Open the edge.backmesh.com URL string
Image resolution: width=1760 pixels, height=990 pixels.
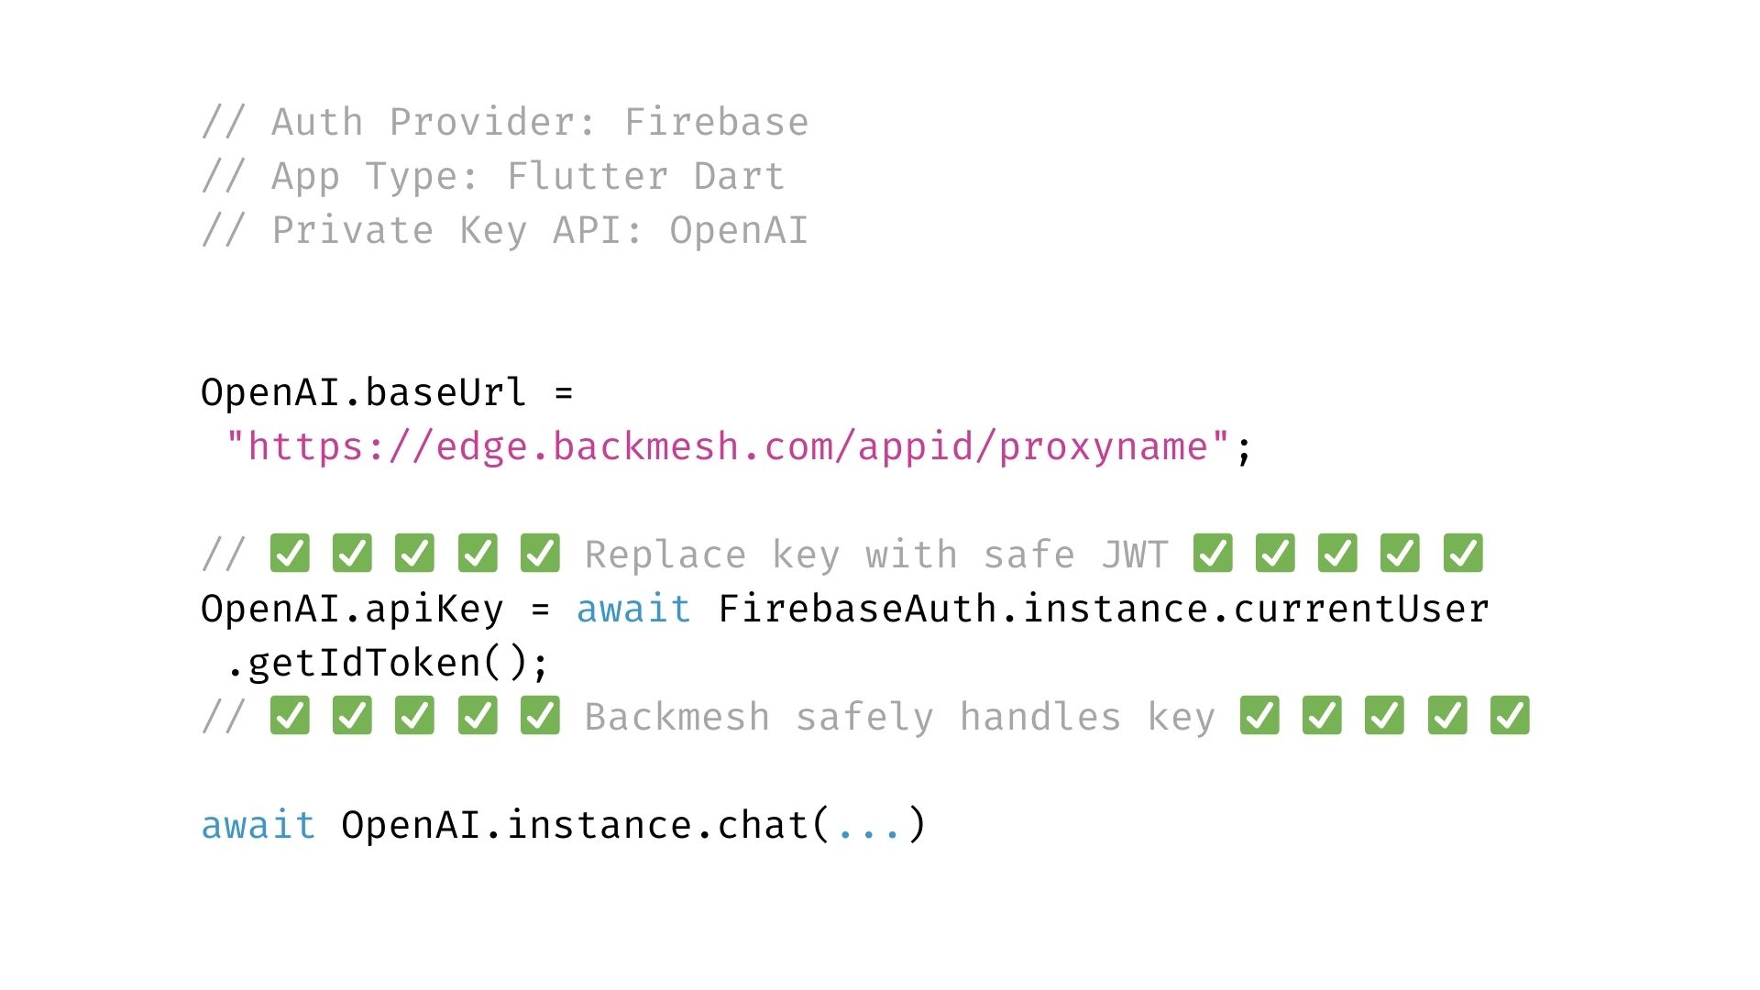tap(728, 447)
